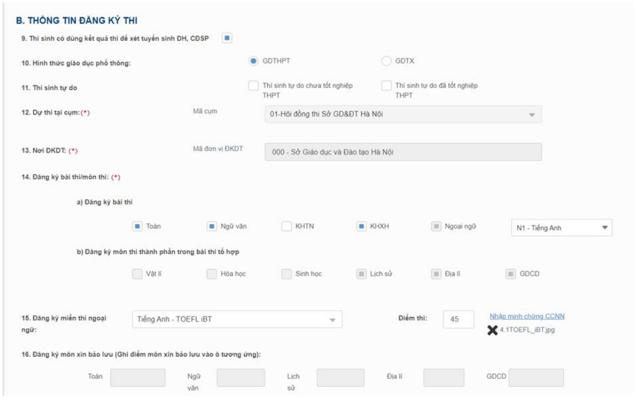Click the GDCD reserved score field

(x=536, y=378)
